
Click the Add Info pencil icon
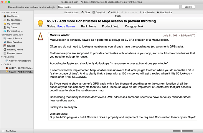click(109, 12)
